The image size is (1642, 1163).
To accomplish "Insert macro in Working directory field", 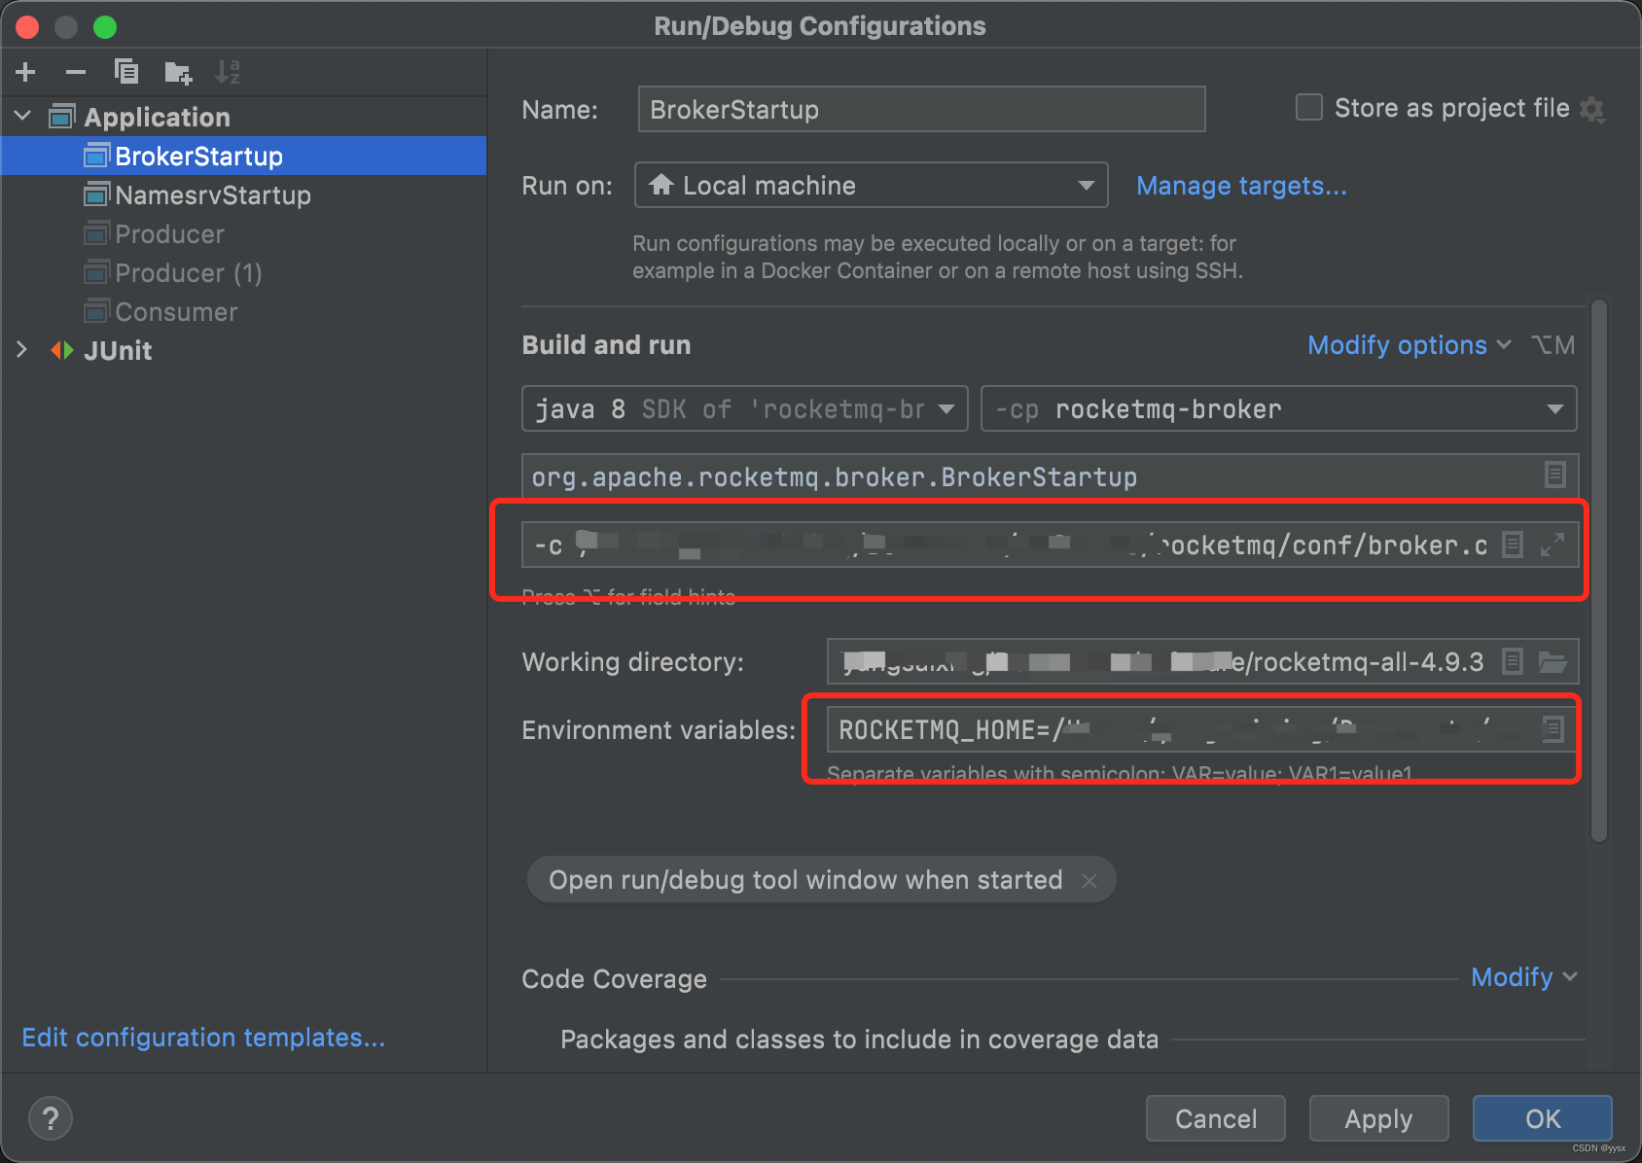I will (1513, 662).
